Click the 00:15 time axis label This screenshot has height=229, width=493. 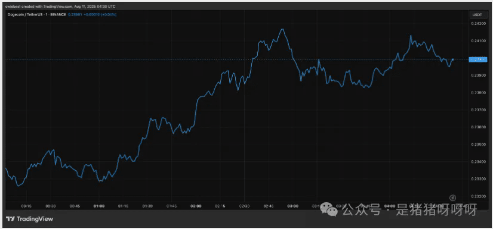point(26,206)
